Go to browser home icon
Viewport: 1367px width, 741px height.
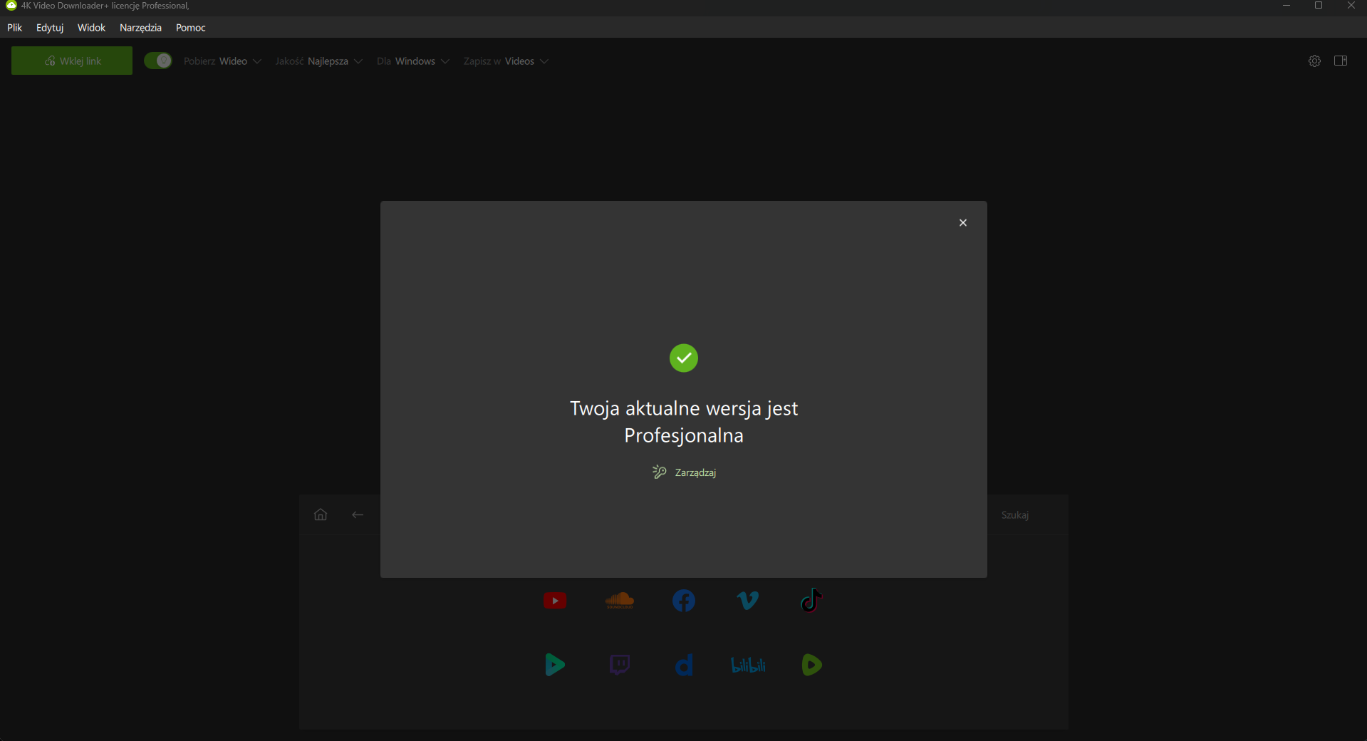click(x=321, y=514)
